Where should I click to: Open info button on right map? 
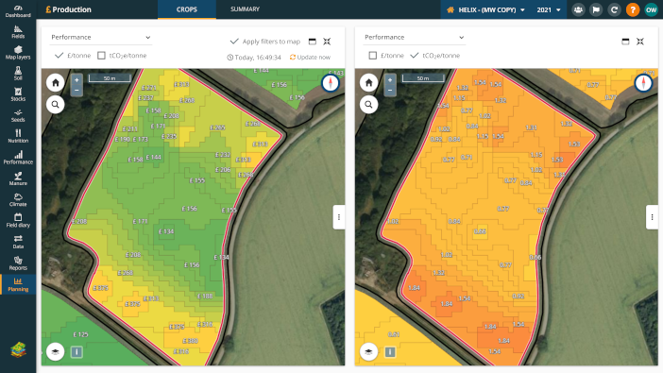(x=390, y=352)
